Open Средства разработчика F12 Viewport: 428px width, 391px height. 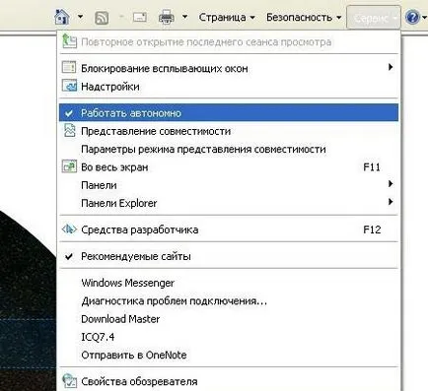coord(229,229)
